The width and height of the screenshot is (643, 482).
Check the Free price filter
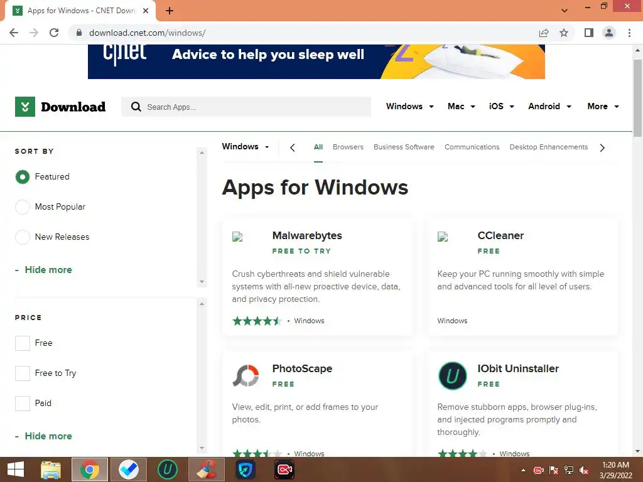23,343
